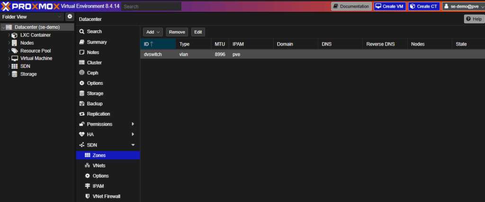Sort by the MTU column header
Screen dimensions: 485x202
point(220,44)
